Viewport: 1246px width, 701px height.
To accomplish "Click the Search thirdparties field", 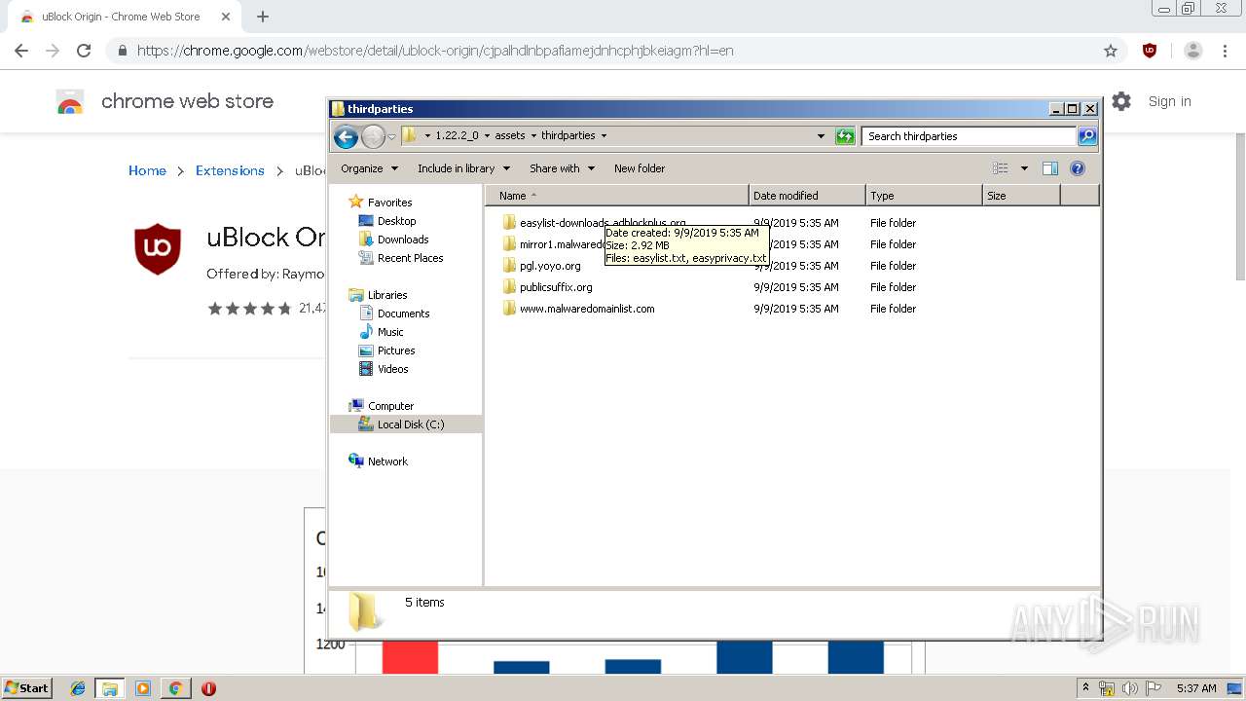I will point(970,136).
